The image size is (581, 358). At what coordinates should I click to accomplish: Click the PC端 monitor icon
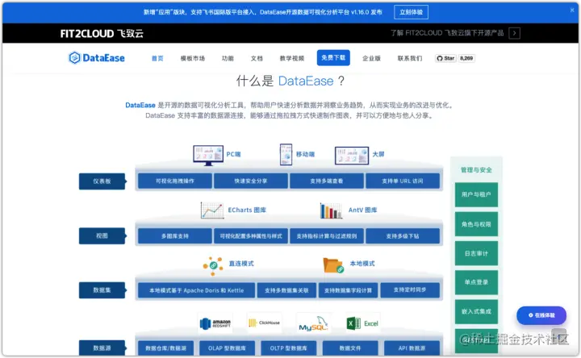pyautogui.click(x=208, y=155)
